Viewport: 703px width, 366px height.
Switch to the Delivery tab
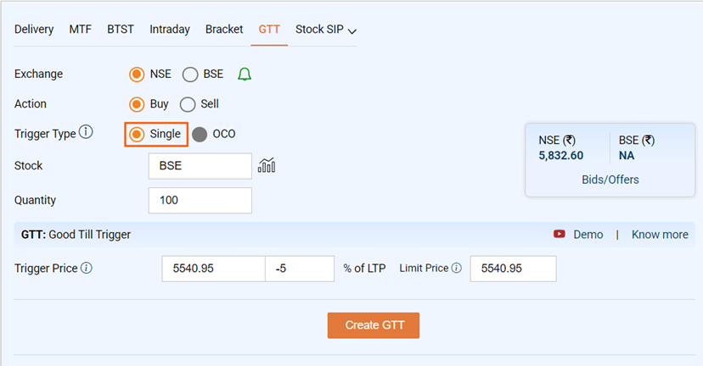tap(34, 30)
